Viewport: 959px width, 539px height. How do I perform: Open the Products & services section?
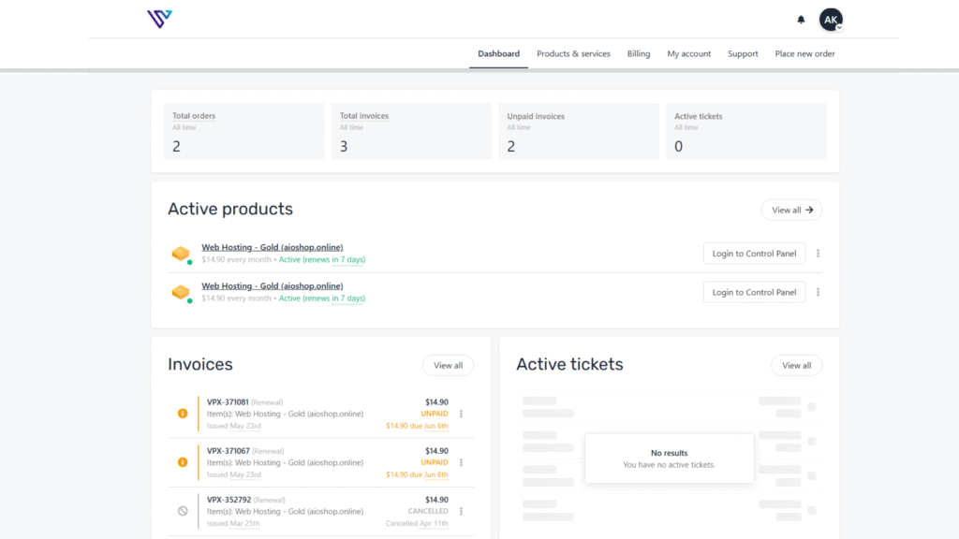(x=572, y=54)
